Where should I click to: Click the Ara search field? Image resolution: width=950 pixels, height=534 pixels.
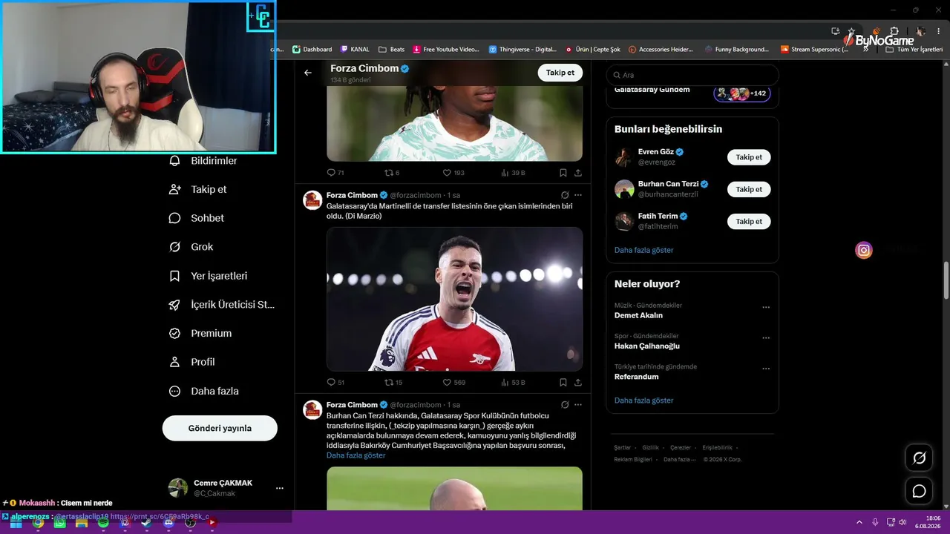pos(692,75)
